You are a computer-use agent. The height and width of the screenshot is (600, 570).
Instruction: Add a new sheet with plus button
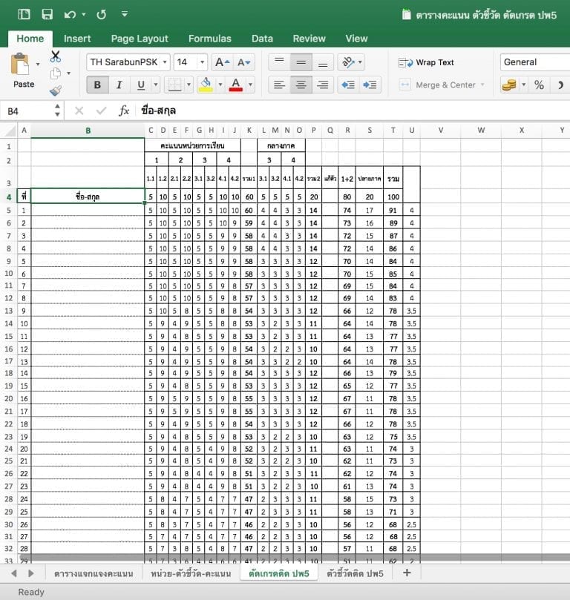point(407,573)
